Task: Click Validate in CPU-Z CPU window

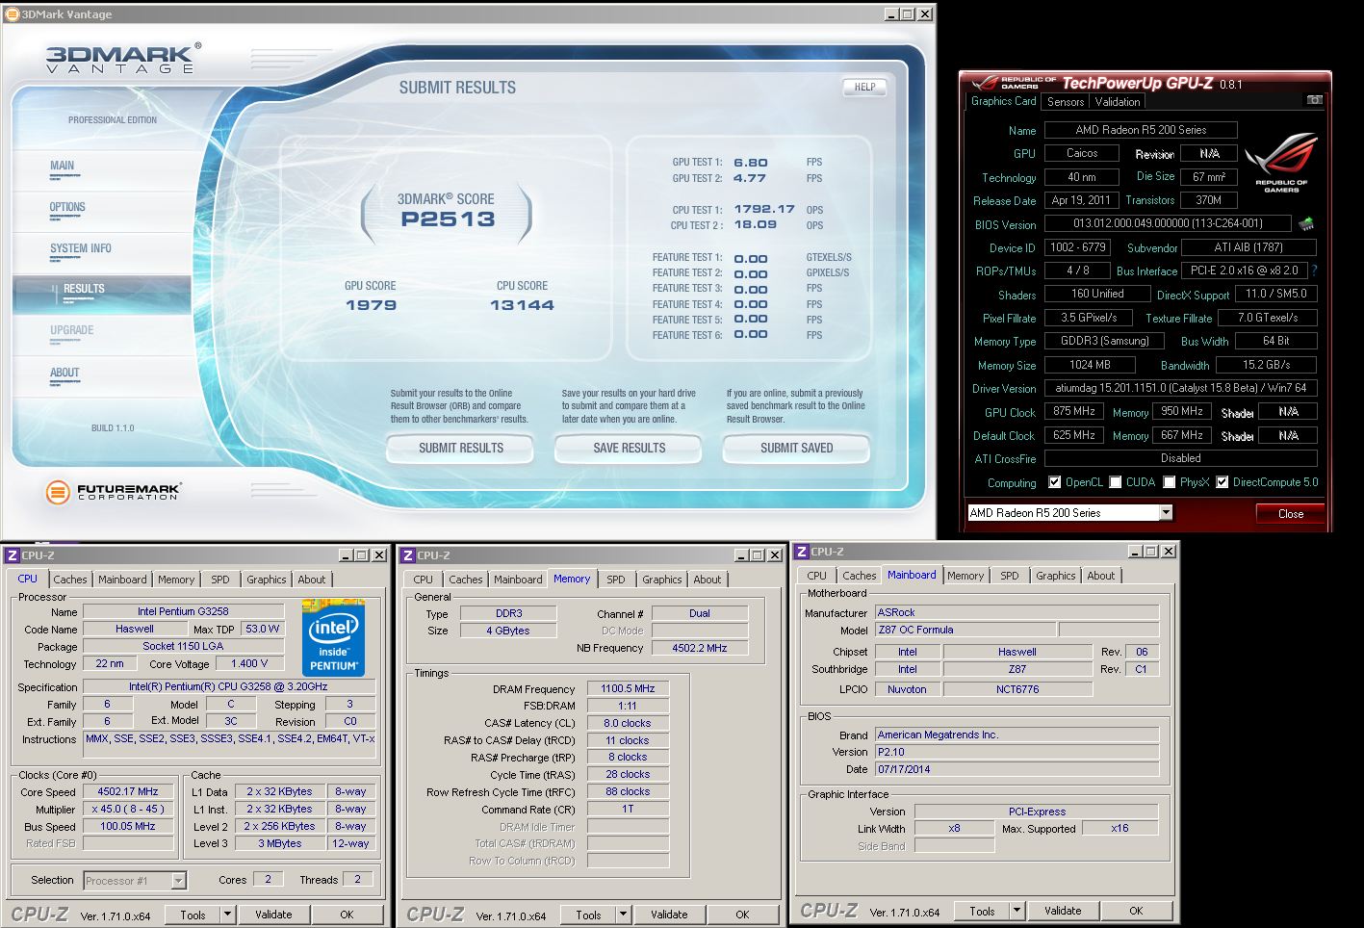Action: pos(273,915)
